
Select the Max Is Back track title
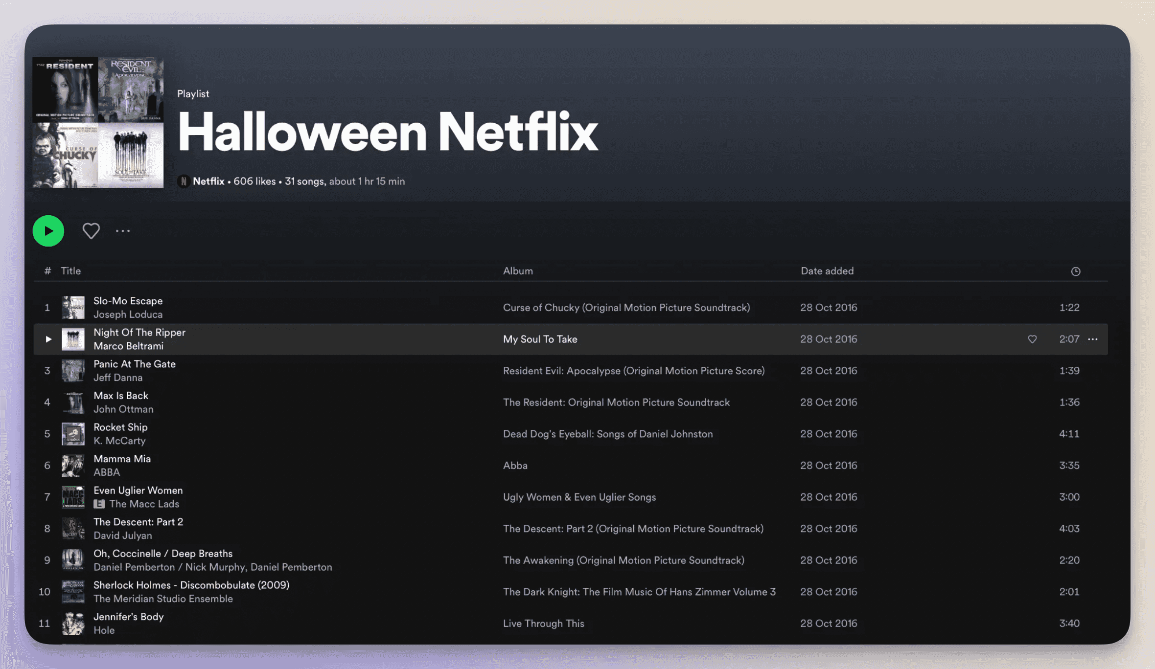coord(121,395)
